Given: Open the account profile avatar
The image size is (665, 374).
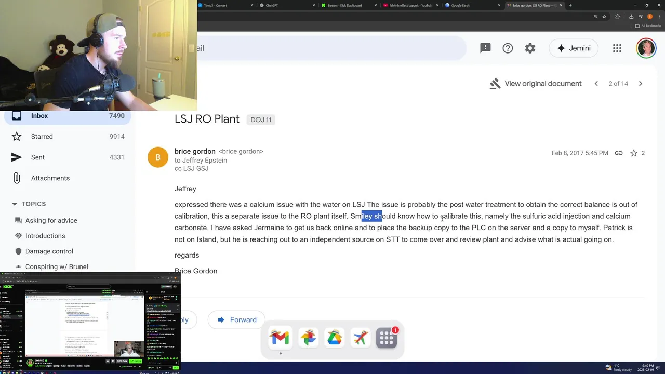Looking at the screenshot, I should click(x=646, y=48).
